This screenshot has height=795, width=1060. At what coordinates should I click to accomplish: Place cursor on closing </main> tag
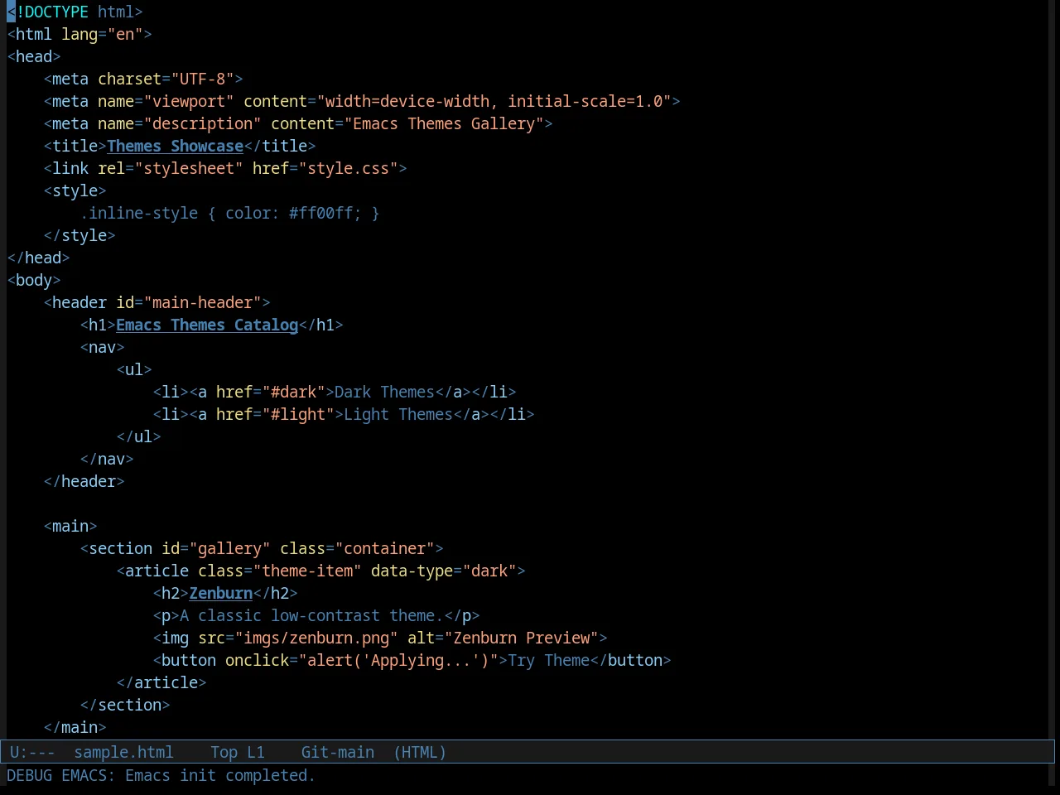[75, 727]
